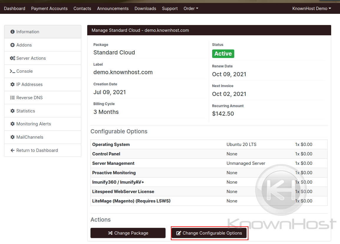Screen dimensions: 340x244
Task: Click Return to Dashboard link
Action: pyautogui.click(x=43, y=150)
